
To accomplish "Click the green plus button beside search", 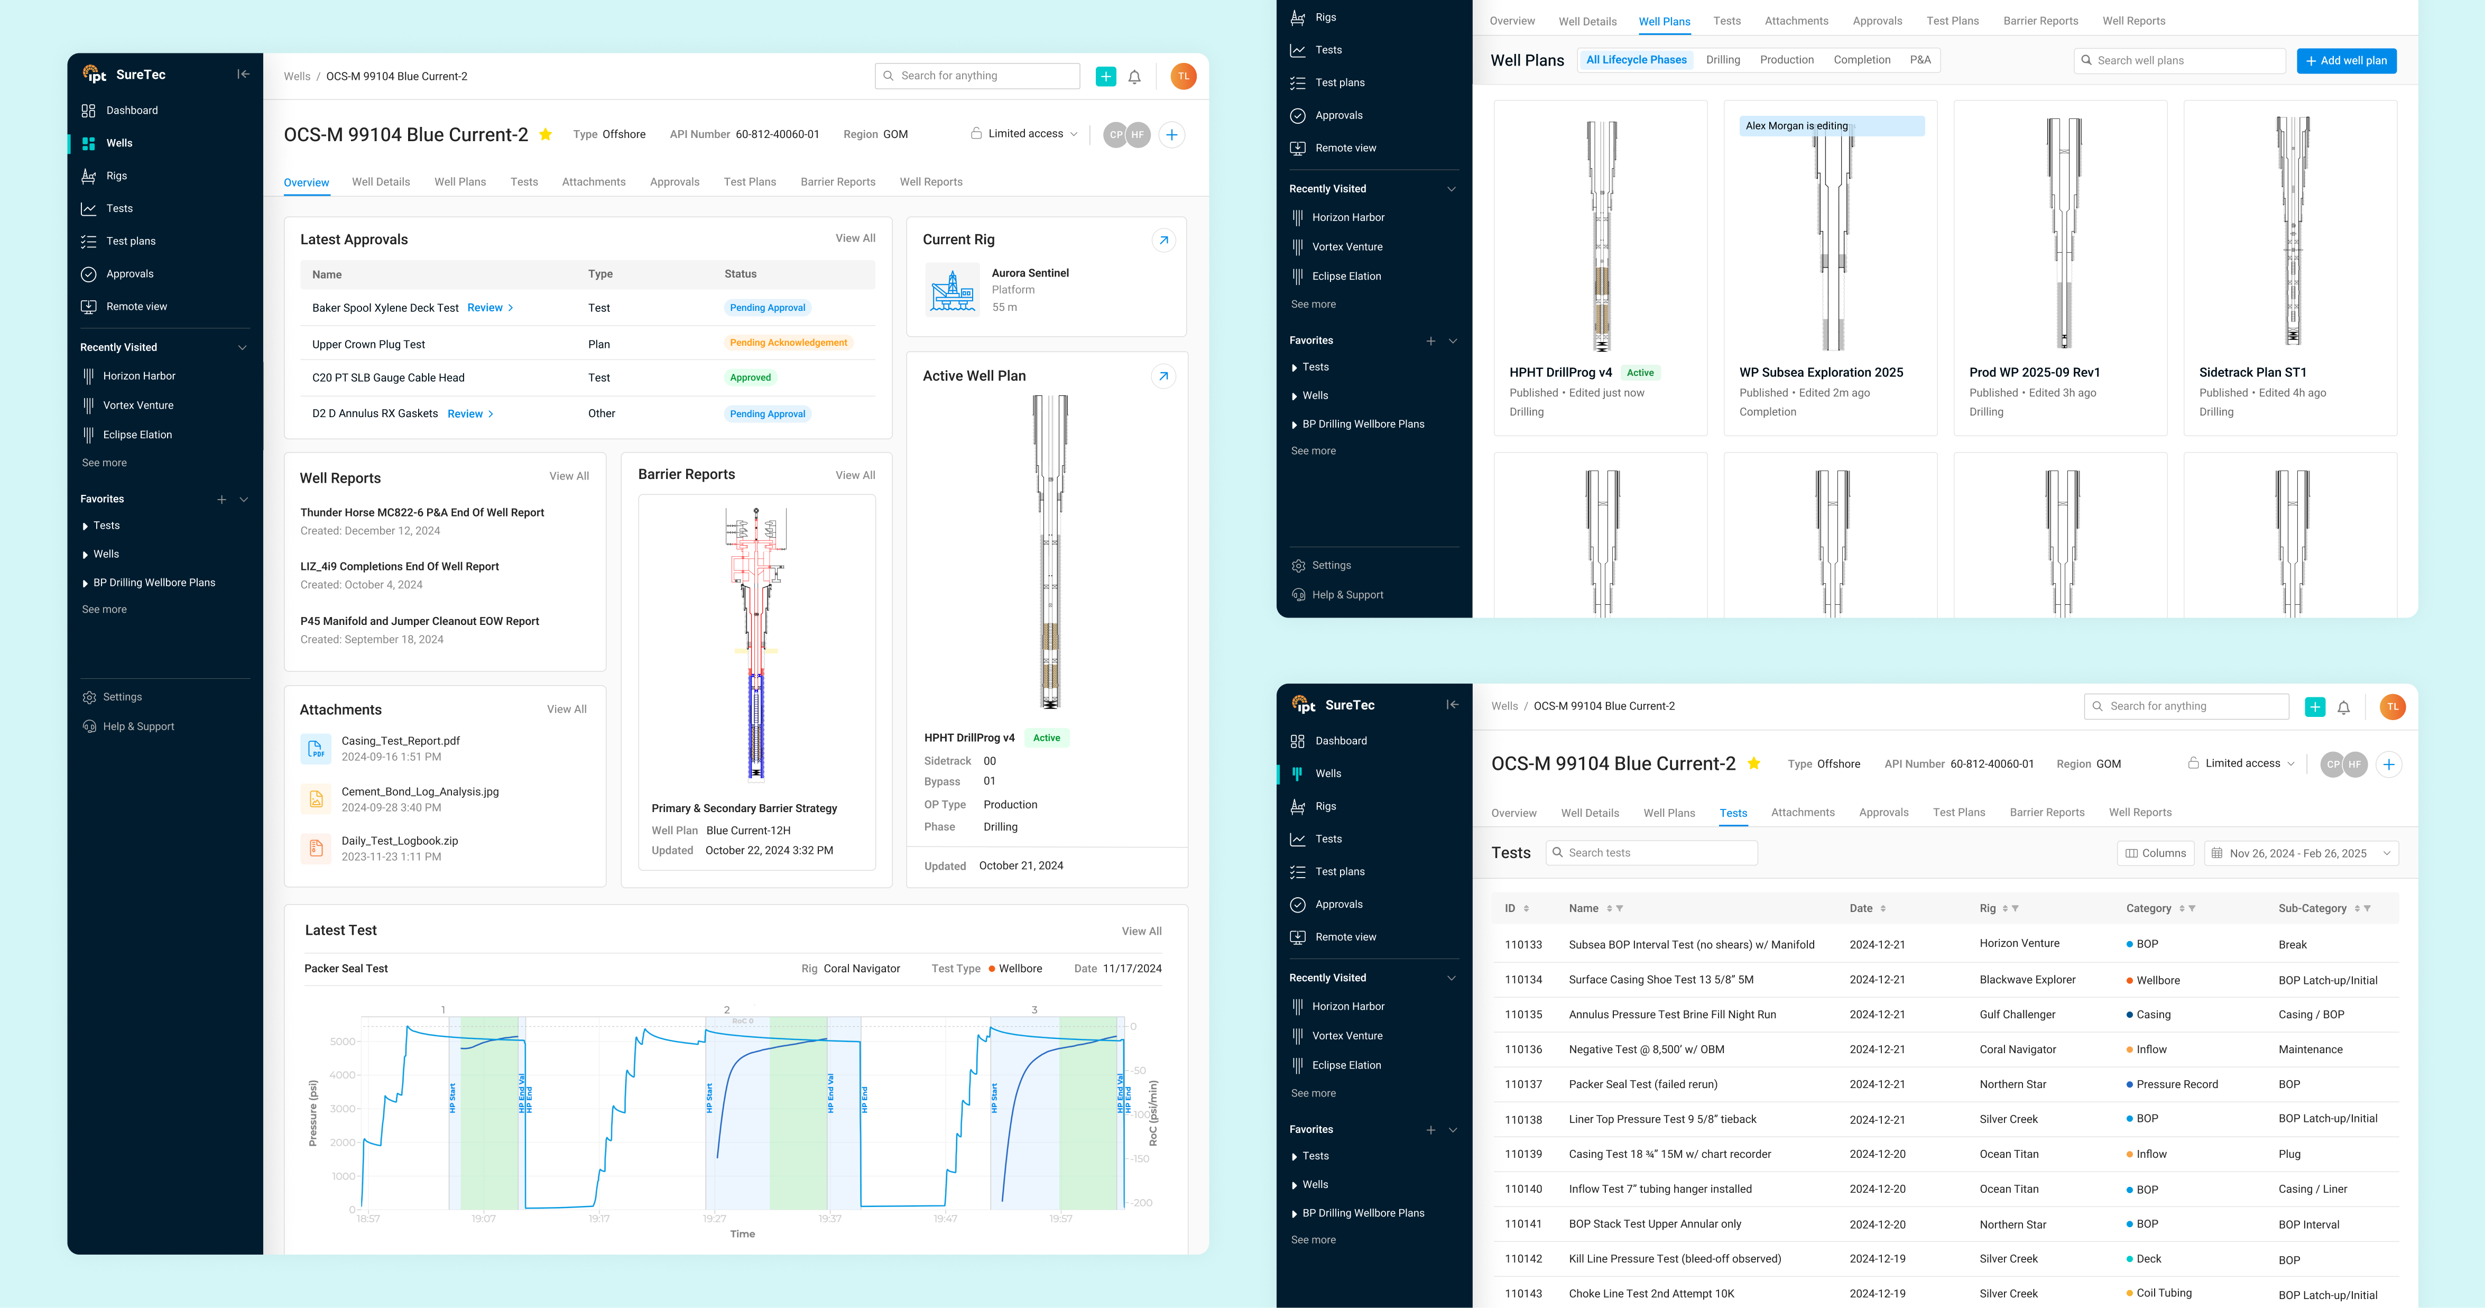I will 1105,76.
